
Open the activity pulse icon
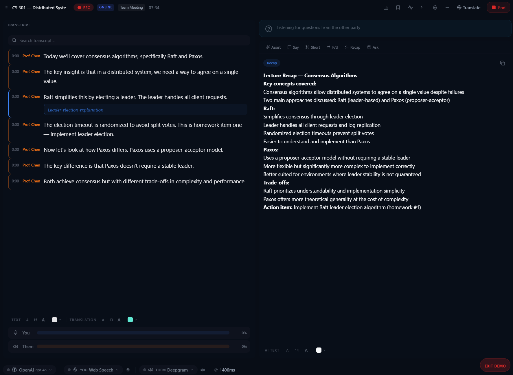click(x=411, y=8)
